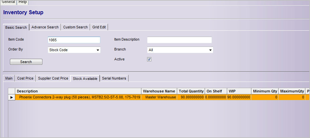
Task: Switch to the Advance Search tab
Action: [x=45, y=27]
